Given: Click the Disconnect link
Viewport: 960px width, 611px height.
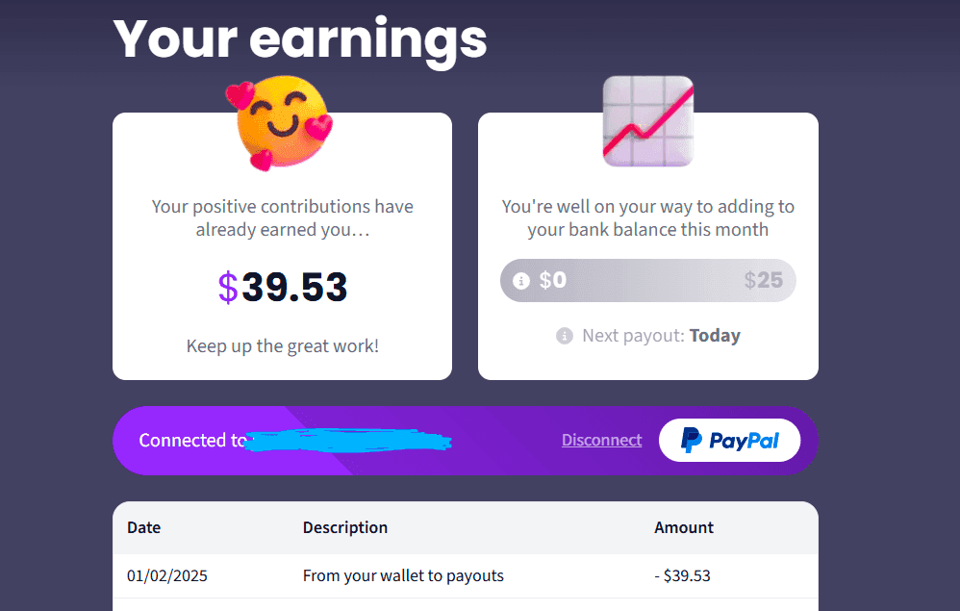Looking at the screenshot, I should pos(601,440).
